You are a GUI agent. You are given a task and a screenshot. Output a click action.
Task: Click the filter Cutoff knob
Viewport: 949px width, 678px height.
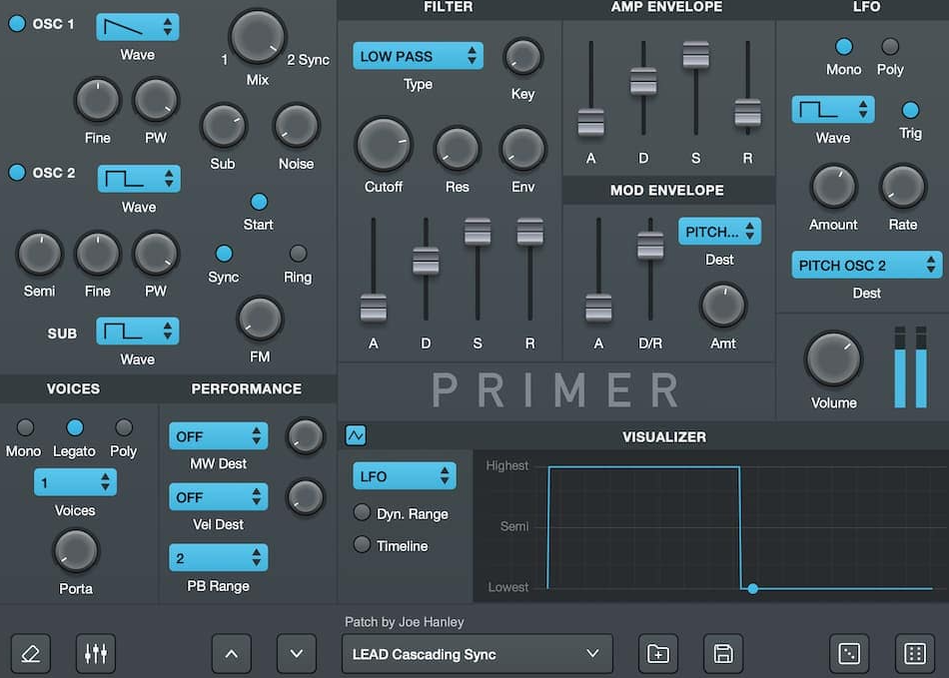click(x=384, y=145)
